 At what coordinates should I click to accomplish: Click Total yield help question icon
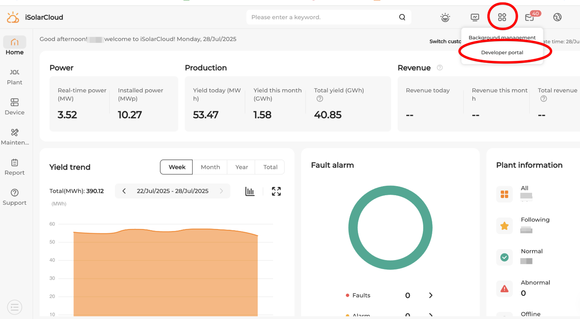pyautogui.click(x=319, y=99)
